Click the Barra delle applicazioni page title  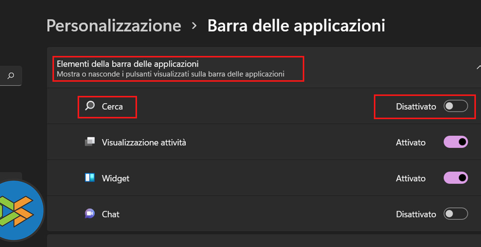[x=296, y=26]
